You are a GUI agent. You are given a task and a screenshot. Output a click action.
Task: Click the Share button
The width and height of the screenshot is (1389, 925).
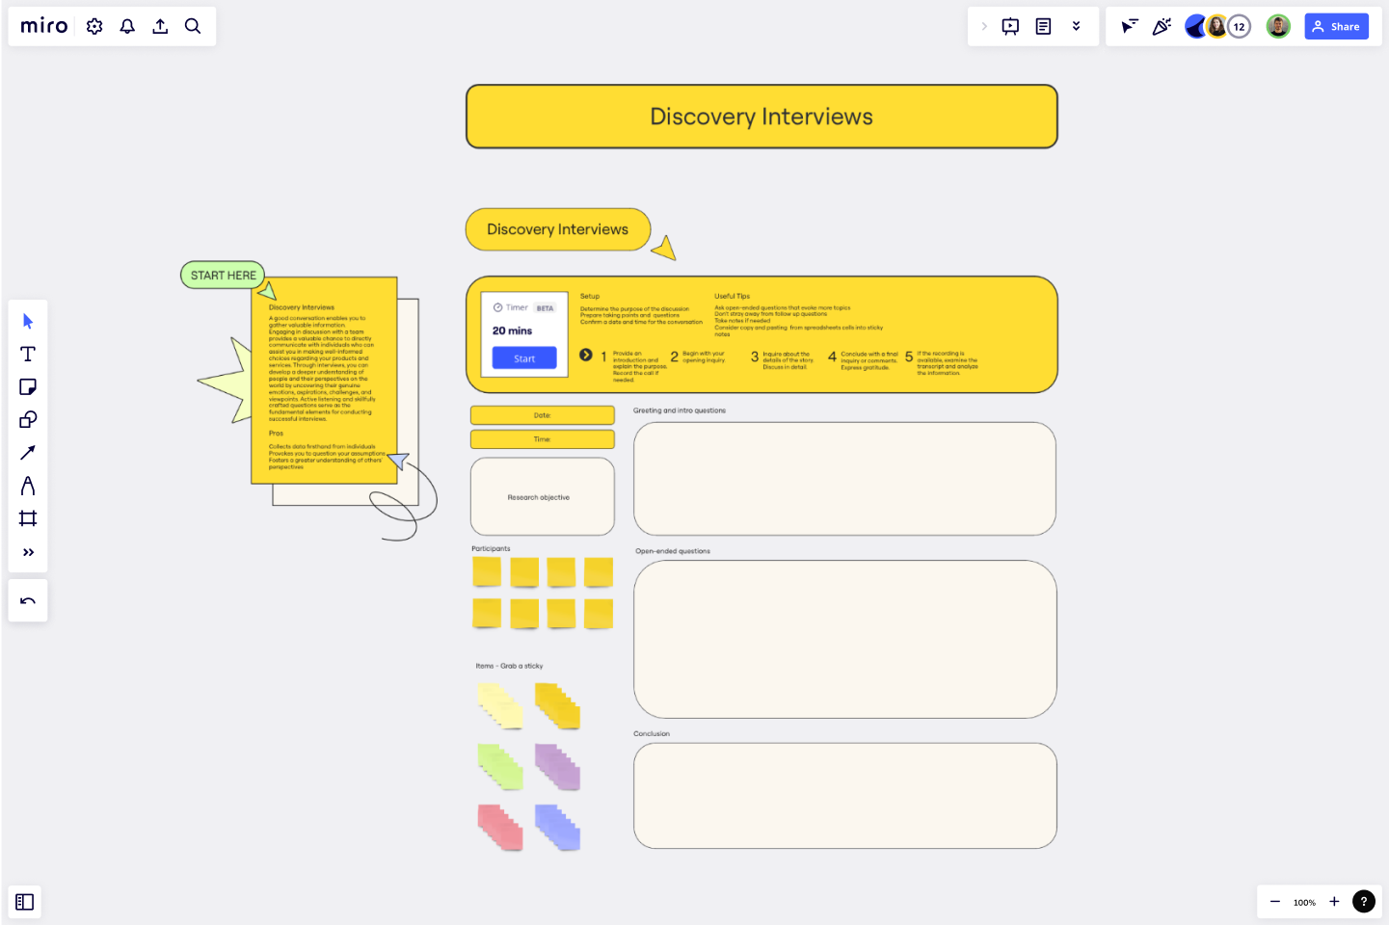pyautogui.click(x=1336, y=26)
